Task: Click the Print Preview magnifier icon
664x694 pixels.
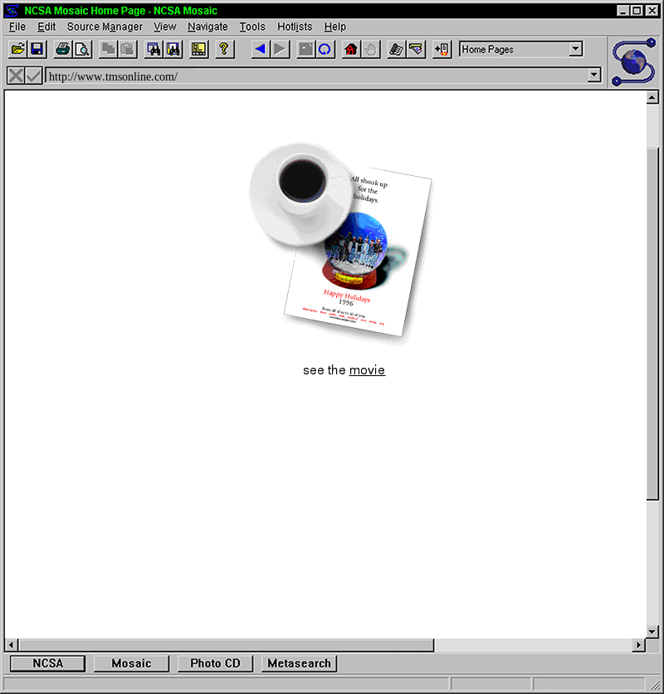Action: coord(82,50)
